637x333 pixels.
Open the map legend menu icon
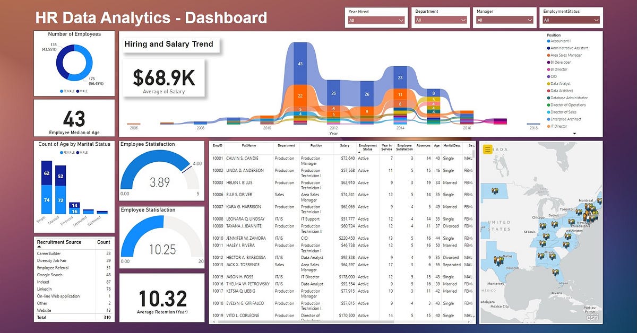coord(487,149)
